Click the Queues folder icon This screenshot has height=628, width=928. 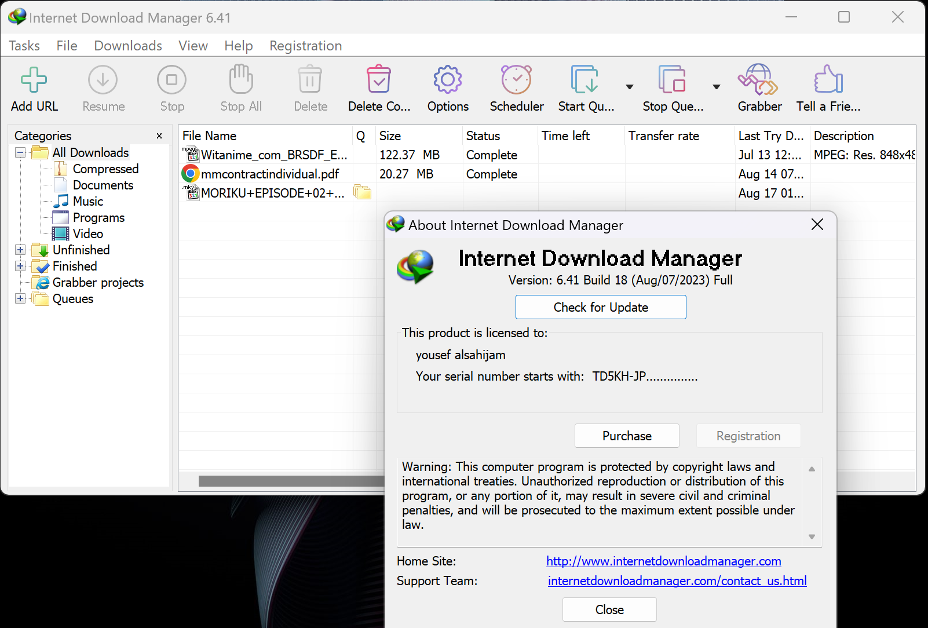click(x=40, y=299)
